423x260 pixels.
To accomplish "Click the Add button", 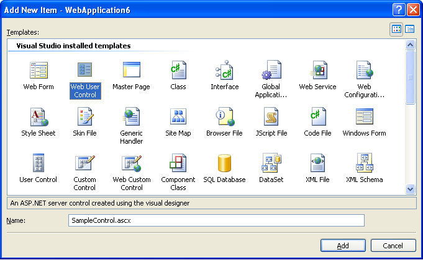I will point(343,246).
